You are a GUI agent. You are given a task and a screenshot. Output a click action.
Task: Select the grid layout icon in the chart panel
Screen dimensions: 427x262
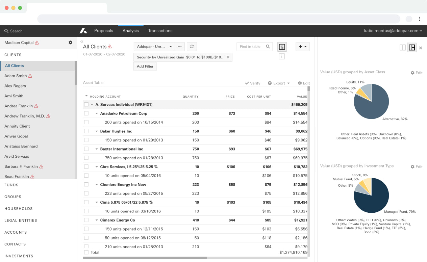coord(411,48)
